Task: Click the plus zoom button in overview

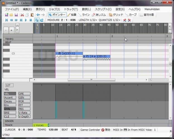Action: click(x=11, y=30)
